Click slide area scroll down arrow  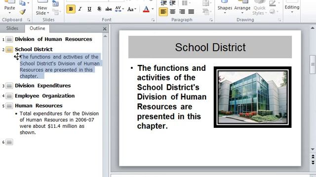313,149
